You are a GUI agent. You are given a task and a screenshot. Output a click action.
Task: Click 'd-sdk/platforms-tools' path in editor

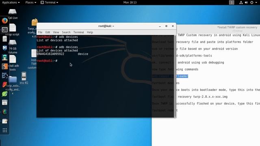194,56
